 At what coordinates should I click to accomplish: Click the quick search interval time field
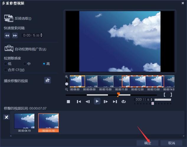click(31, 35)
